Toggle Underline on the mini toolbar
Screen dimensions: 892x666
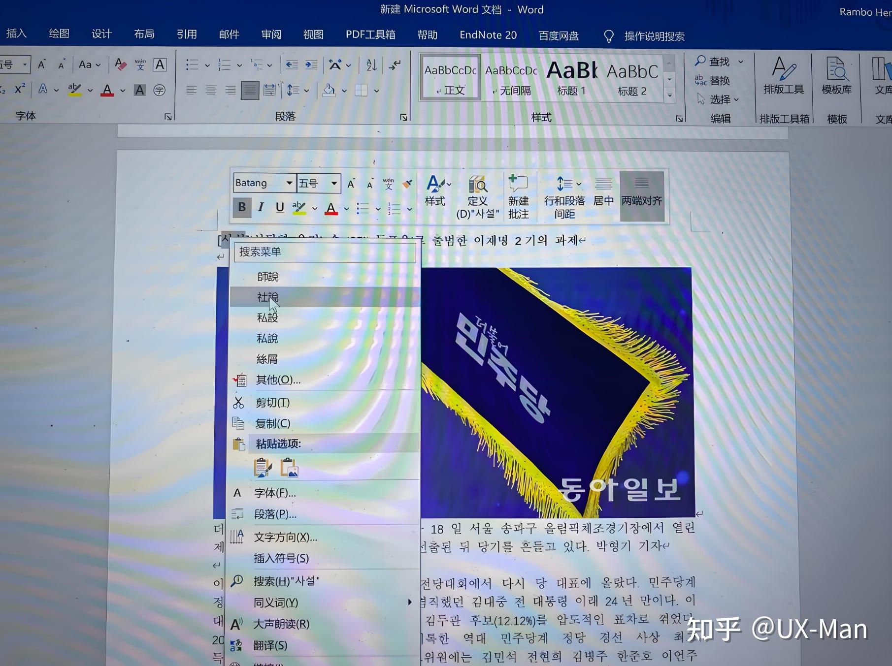click(280, 207)
